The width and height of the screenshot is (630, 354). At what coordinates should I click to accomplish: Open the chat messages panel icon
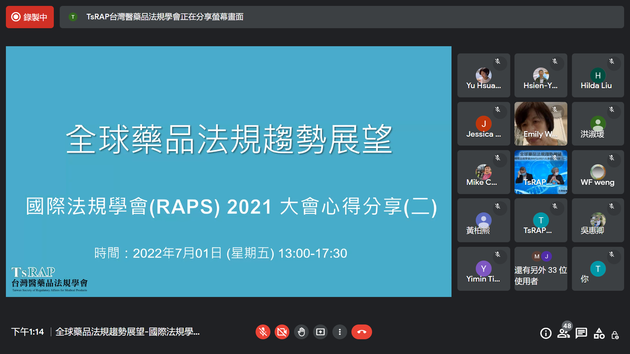click(581, 333)
